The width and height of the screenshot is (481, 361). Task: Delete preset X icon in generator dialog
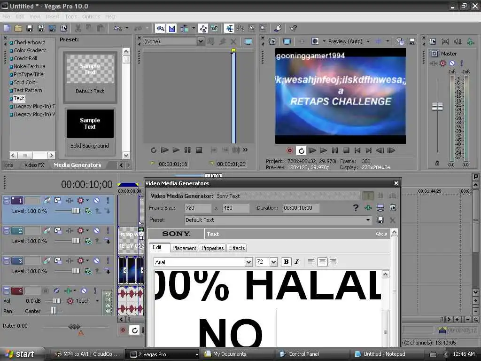pos(392,220)
